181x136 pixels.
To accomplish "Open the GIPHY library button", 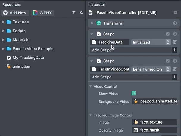I will (43, 13).
